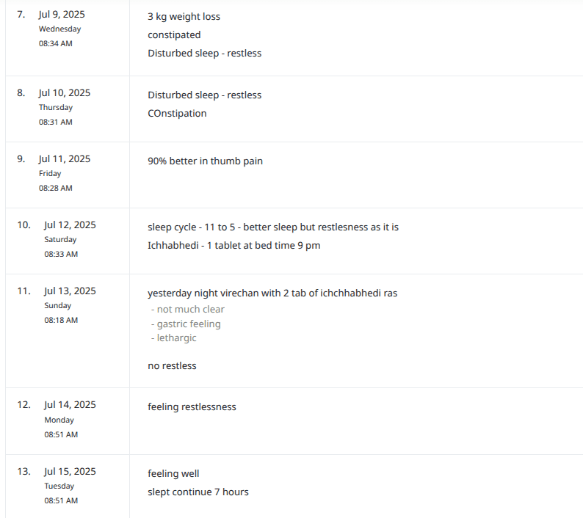Image resolution: width=583 pixels, height=518 pixels.
Task: Click "Disturbed sleep - restless" in Jul 10 entry
Action: pyautogui.click(x=204, y=95)
